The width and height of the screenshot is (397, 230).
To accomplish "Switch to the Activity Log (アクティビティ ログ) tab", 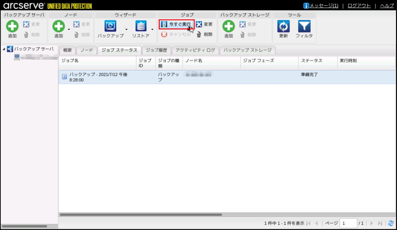I will [195, 50].
